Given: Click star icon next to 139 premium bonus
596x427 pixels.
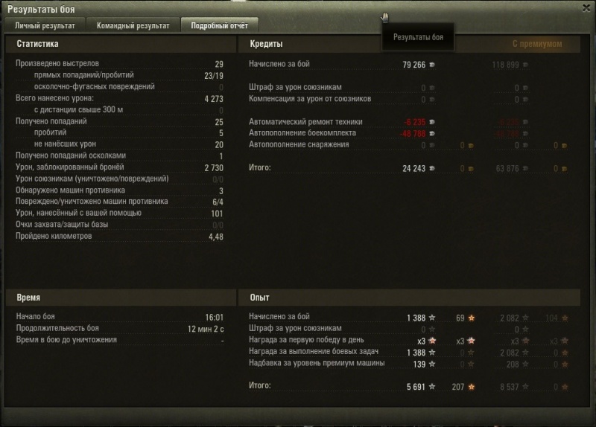Looking at the screenshot, I should tap(432, 364).
